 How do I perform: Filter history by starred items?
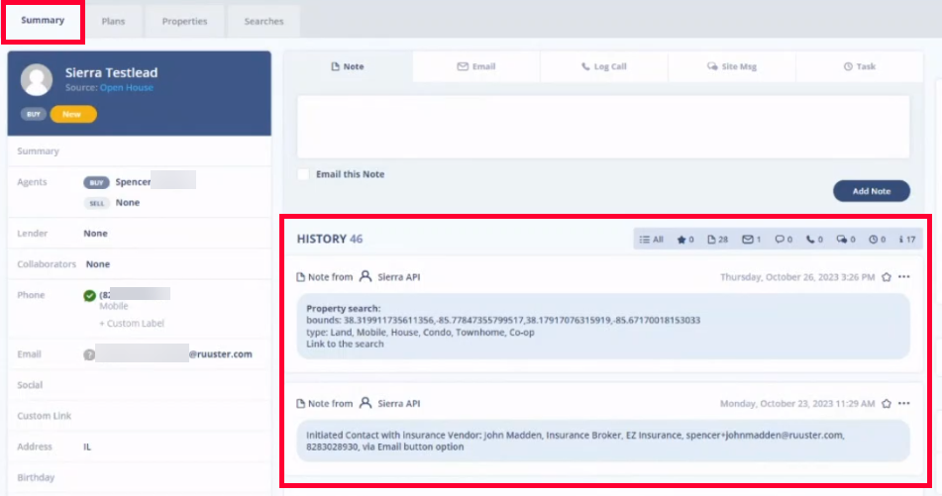pos(685,240)
